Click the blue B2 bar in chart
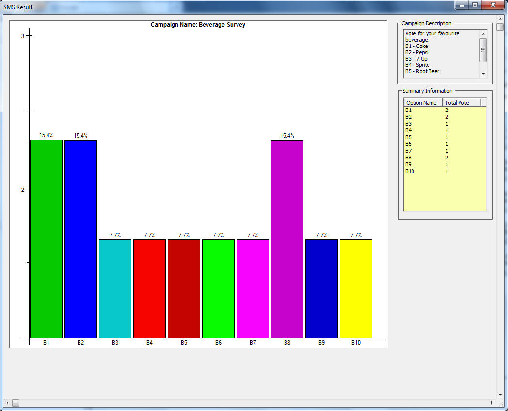This screenshot has height=411, width=508. coord(80,239)
